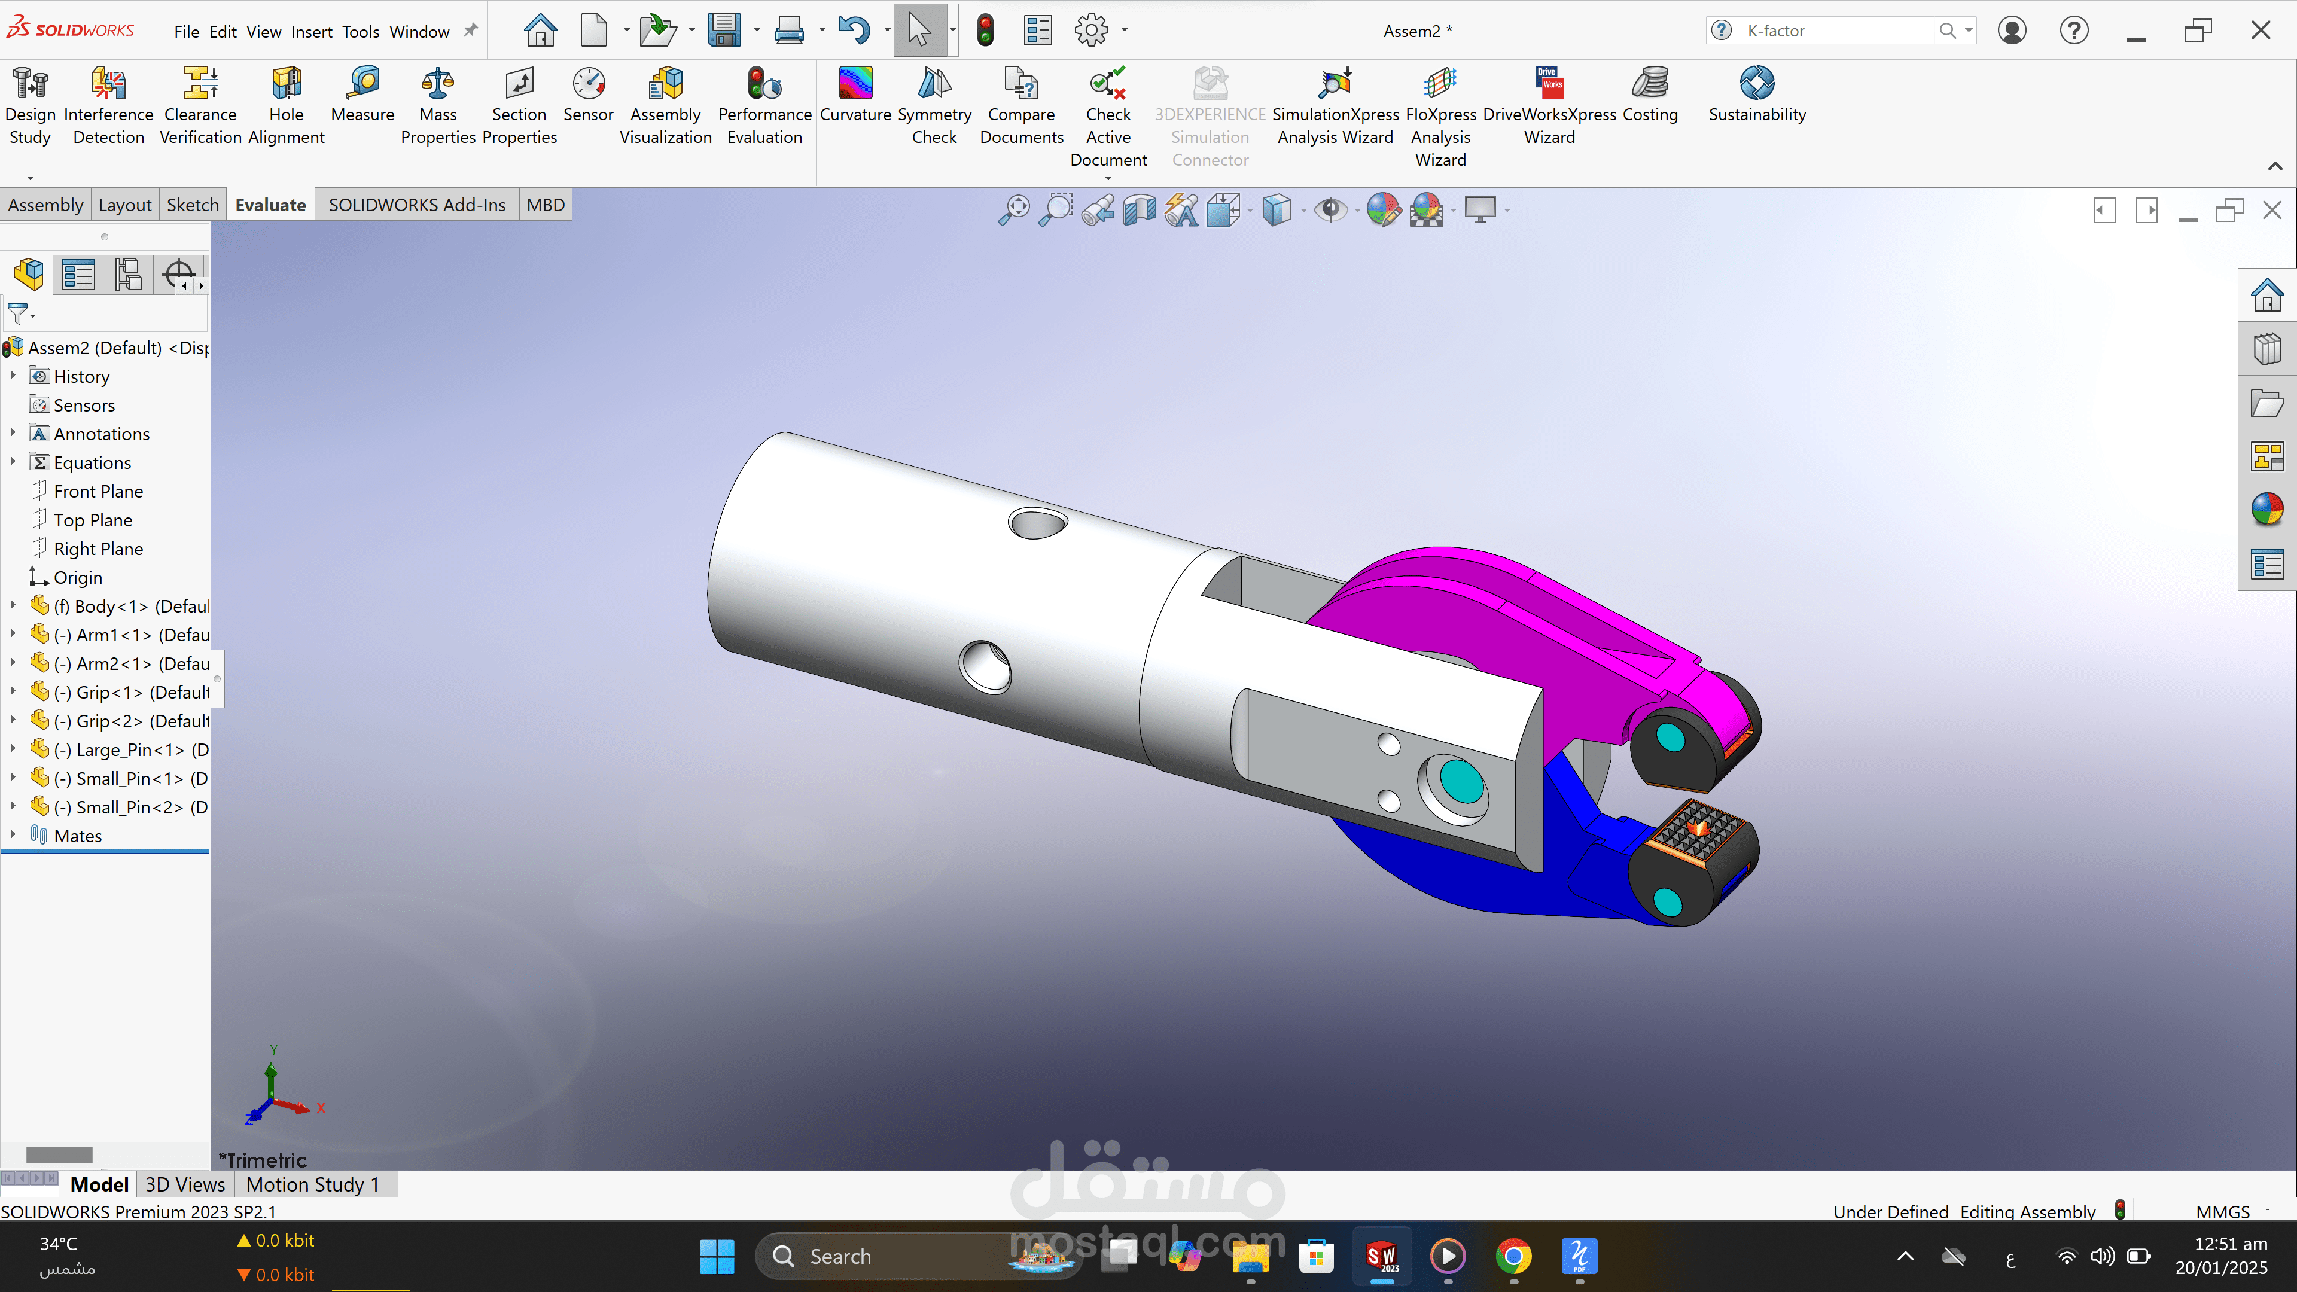Image resolution: width=2297 pixels, height=1292 pixels.
Task: Start FloXpress Analysis Wizard
Action: coord(1440,117)
